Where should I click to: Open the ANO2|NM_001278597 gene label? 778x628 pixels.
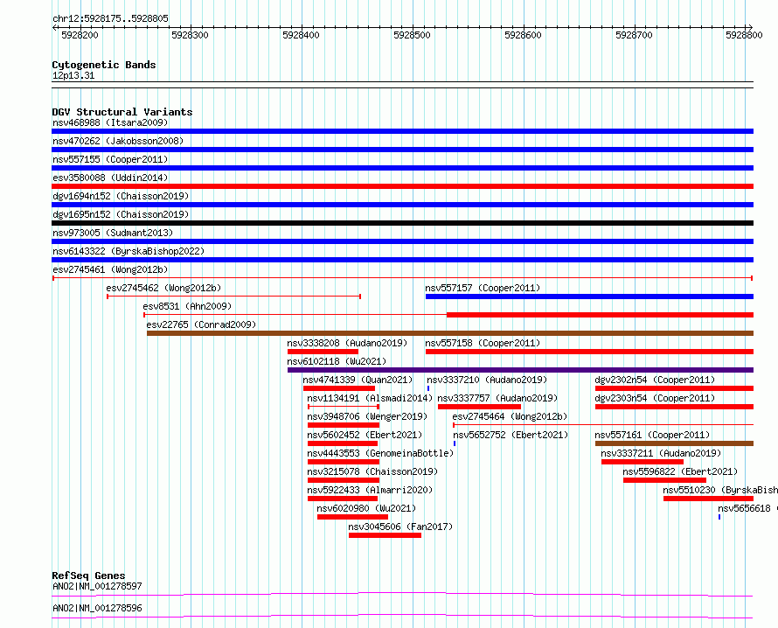coord(97,586)
